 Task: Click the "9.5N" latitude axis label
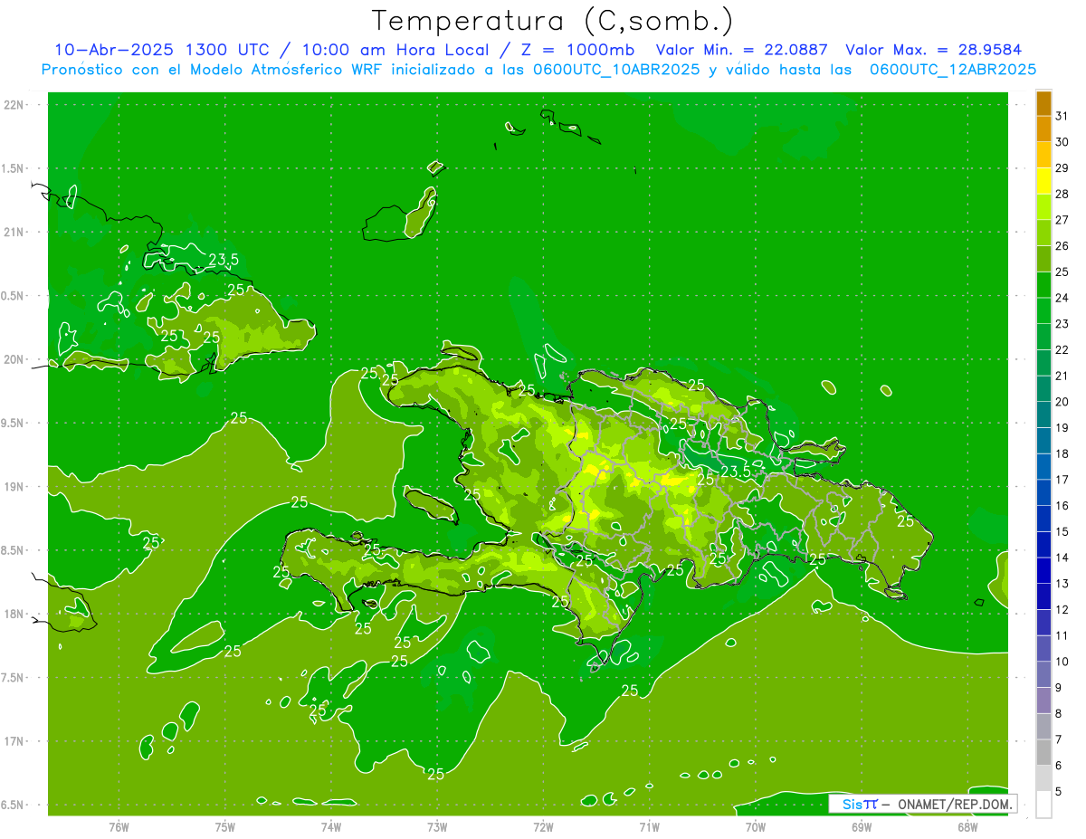pos(14,424)
